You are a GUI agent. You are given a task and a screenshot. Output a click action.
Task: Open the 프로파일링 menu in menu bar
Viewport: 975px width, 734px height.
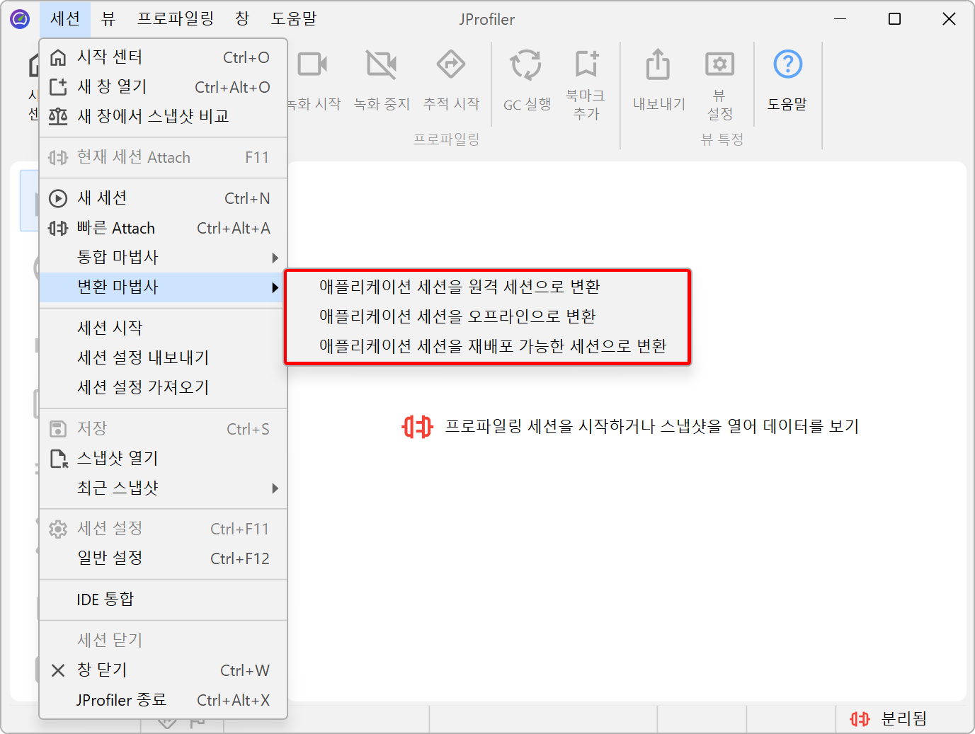pyautogui.click(x=175, y=19)
